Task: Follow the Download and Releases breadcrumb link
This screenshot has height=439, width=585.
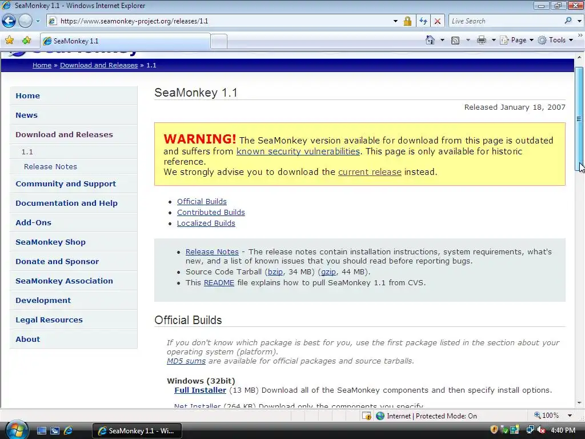Action: [x=99, y=65]
